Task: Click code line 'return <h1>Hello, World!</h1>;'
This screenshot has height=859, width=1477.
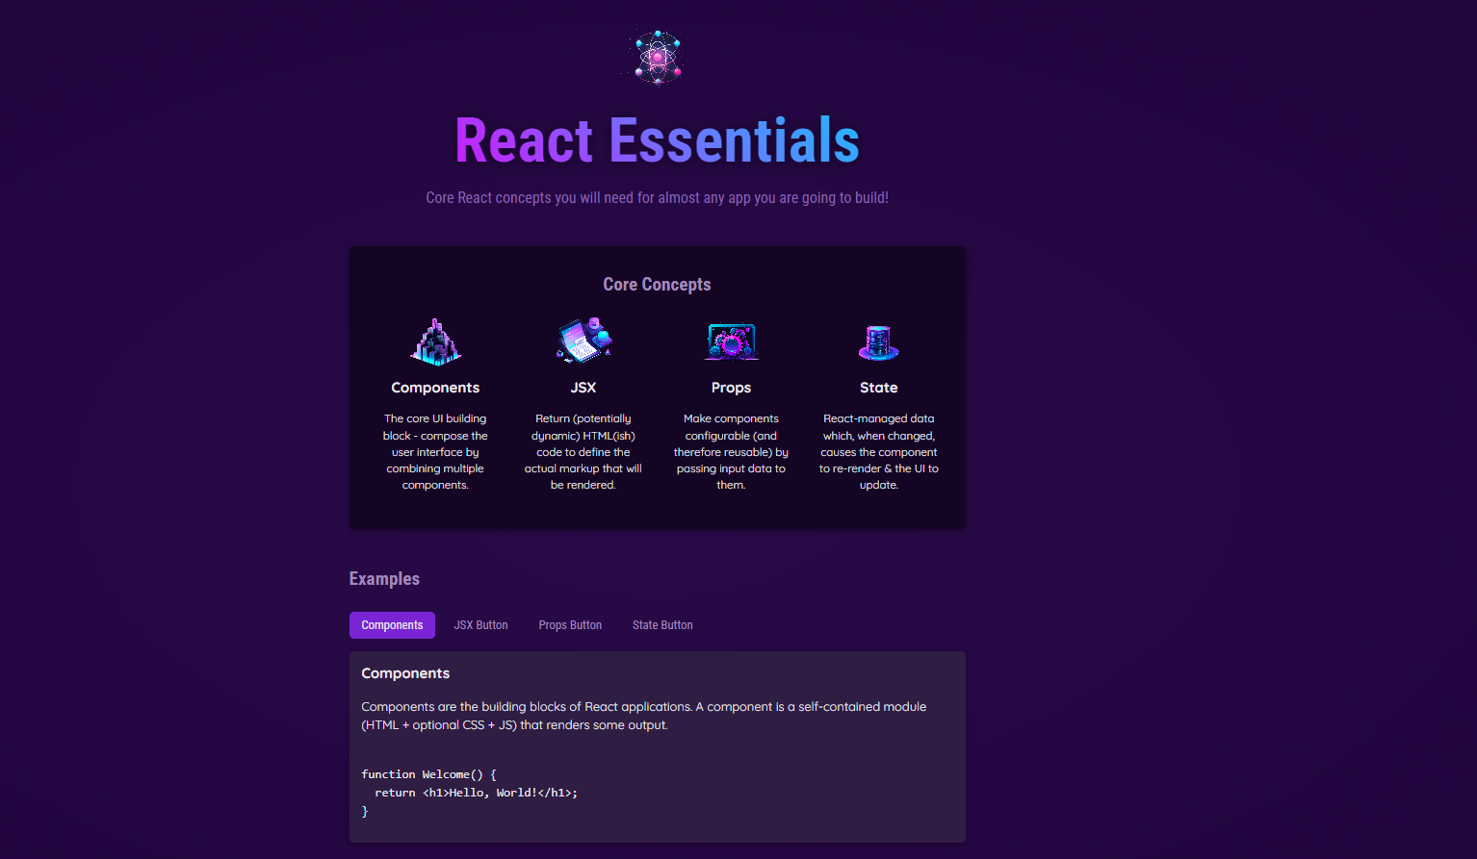Action: [x=476, y=793]
